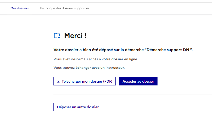
Task: Click the word "supprimés" in the tab bar
Action: click(x=81, y=8)
